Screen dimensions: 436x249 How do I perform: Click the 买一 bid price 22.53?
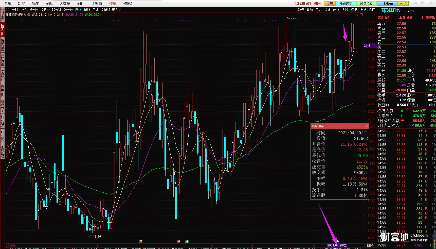pos(402,47)
